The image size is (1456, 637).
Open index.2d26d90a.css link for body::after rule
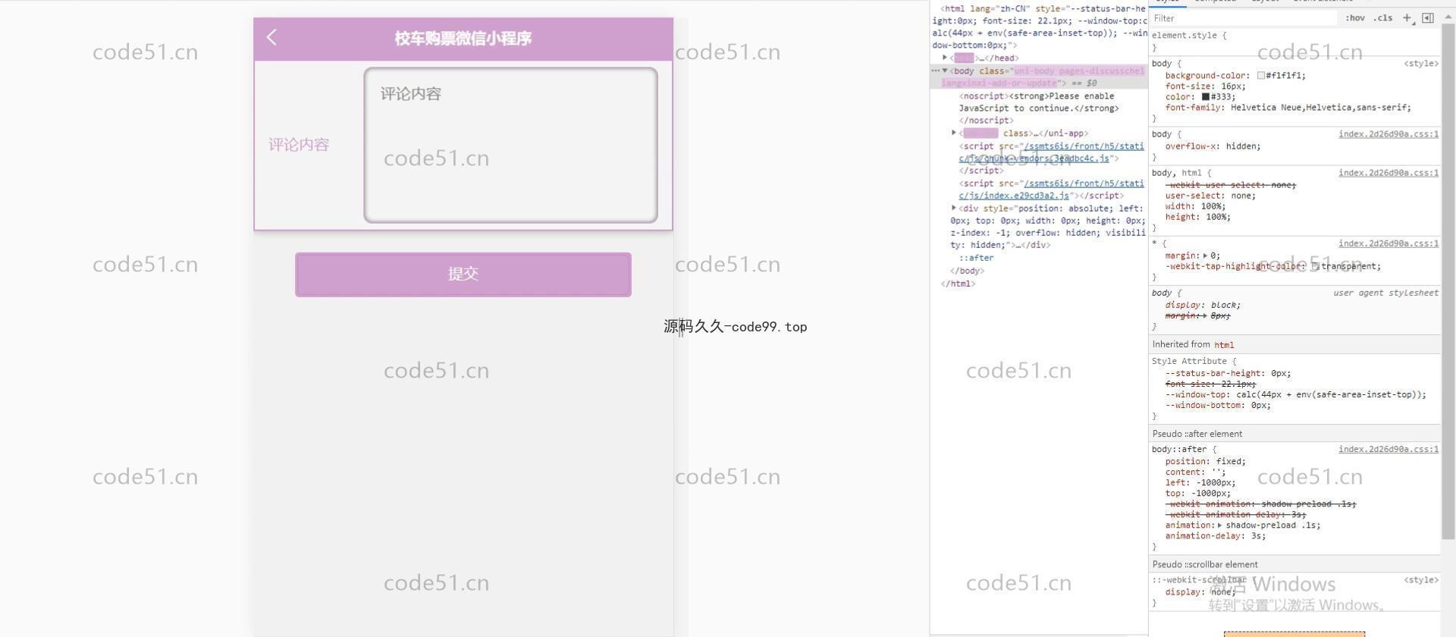pyautogui.click(x=1388, y=450)
